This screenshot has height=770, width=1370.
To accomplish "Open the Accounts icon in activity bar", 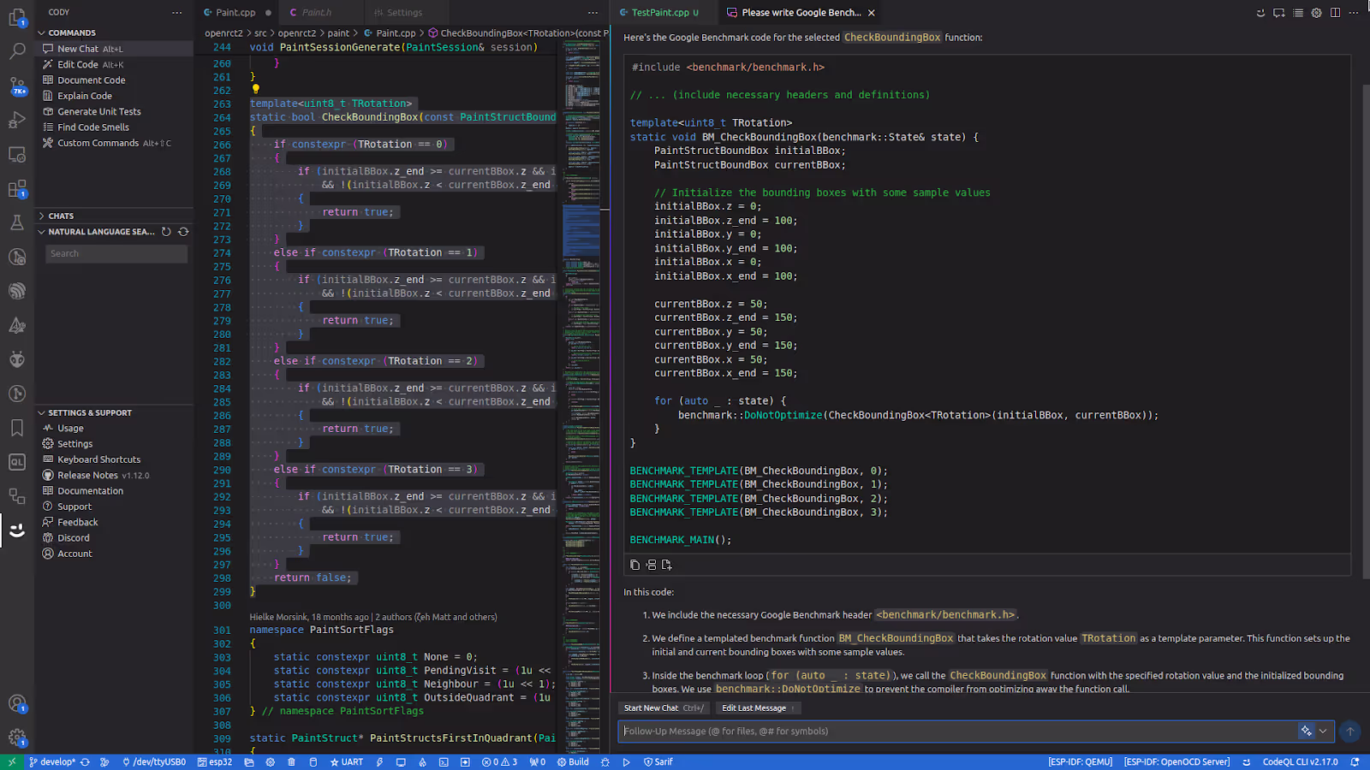I will click(x=17, y=703).
